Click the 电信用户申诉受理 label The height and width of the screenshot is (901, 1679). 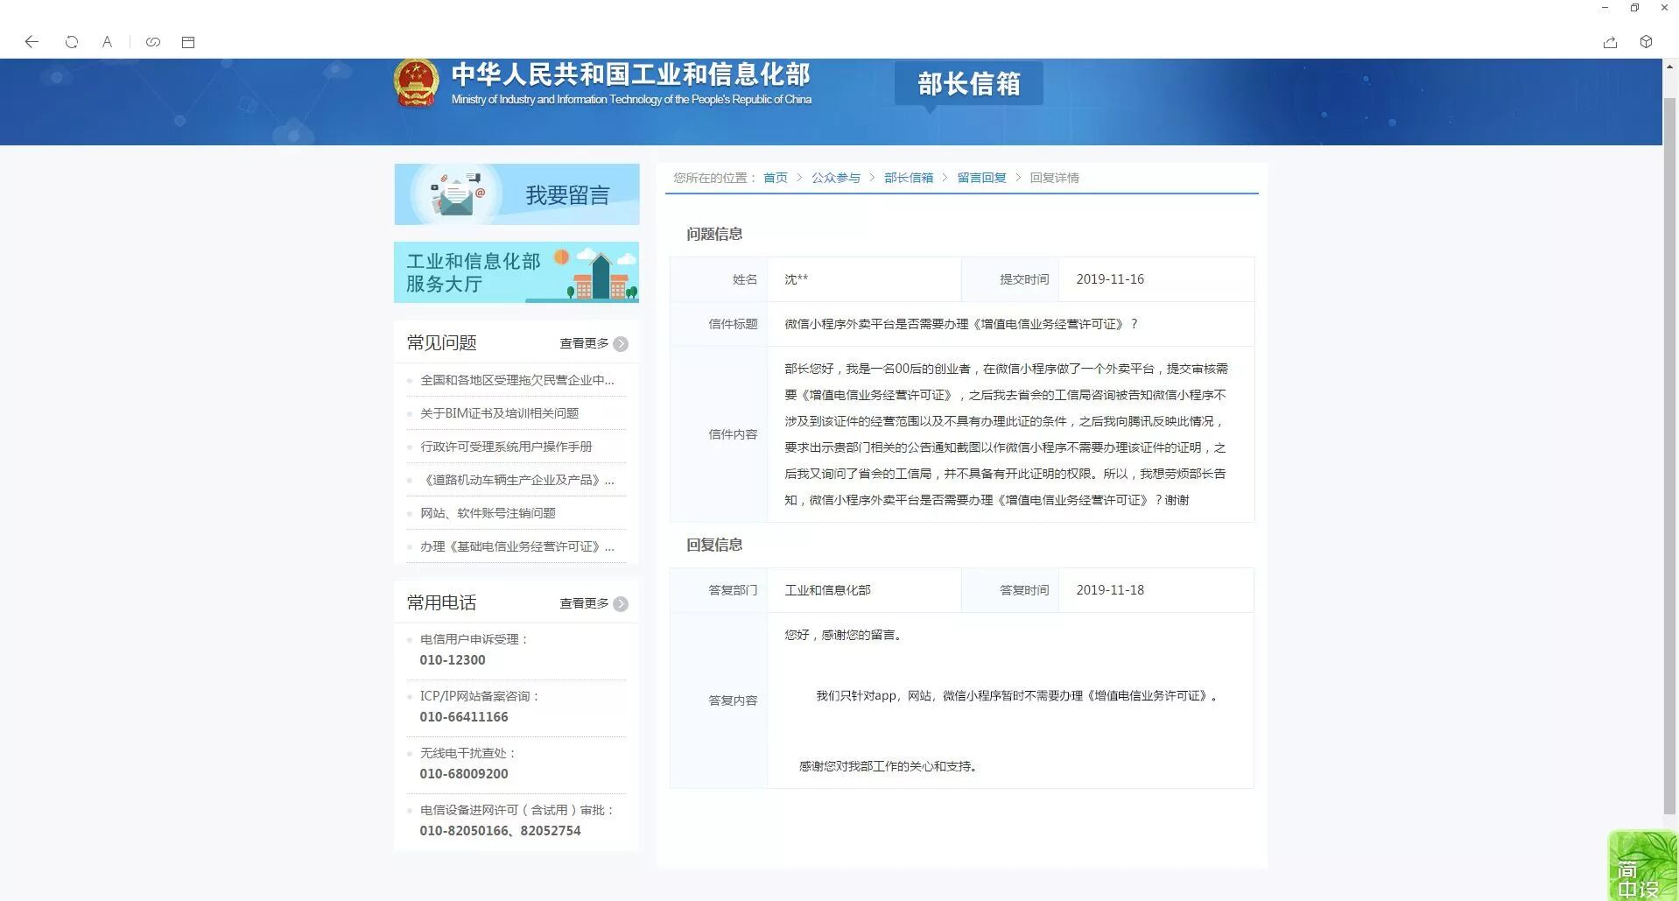click(474, 639)
